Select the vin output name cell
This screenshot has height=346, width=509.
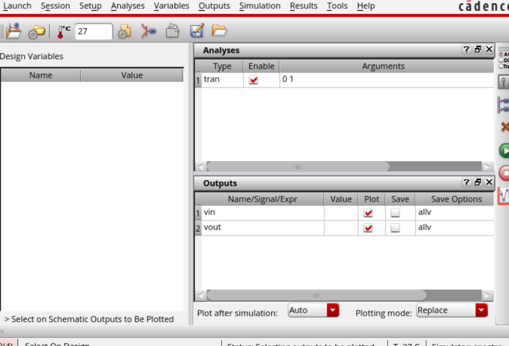[263, 213]
